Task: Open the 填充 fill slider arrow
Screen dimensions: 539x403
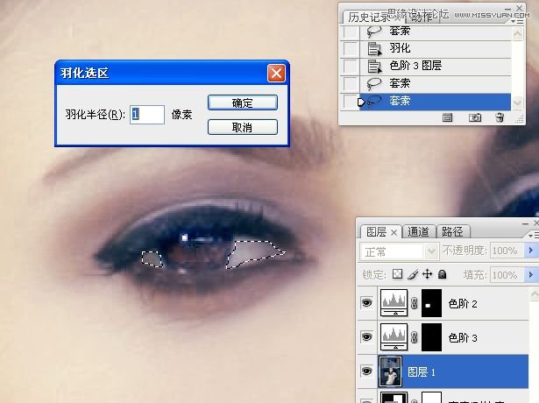Action: [x=531, y=275]
